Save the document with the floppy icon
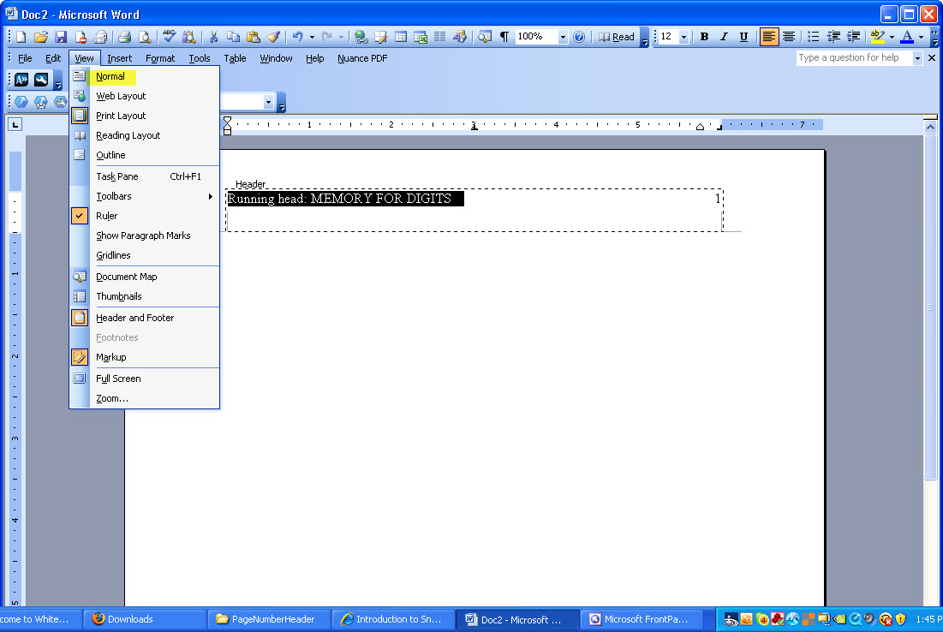 click(61, 37)
